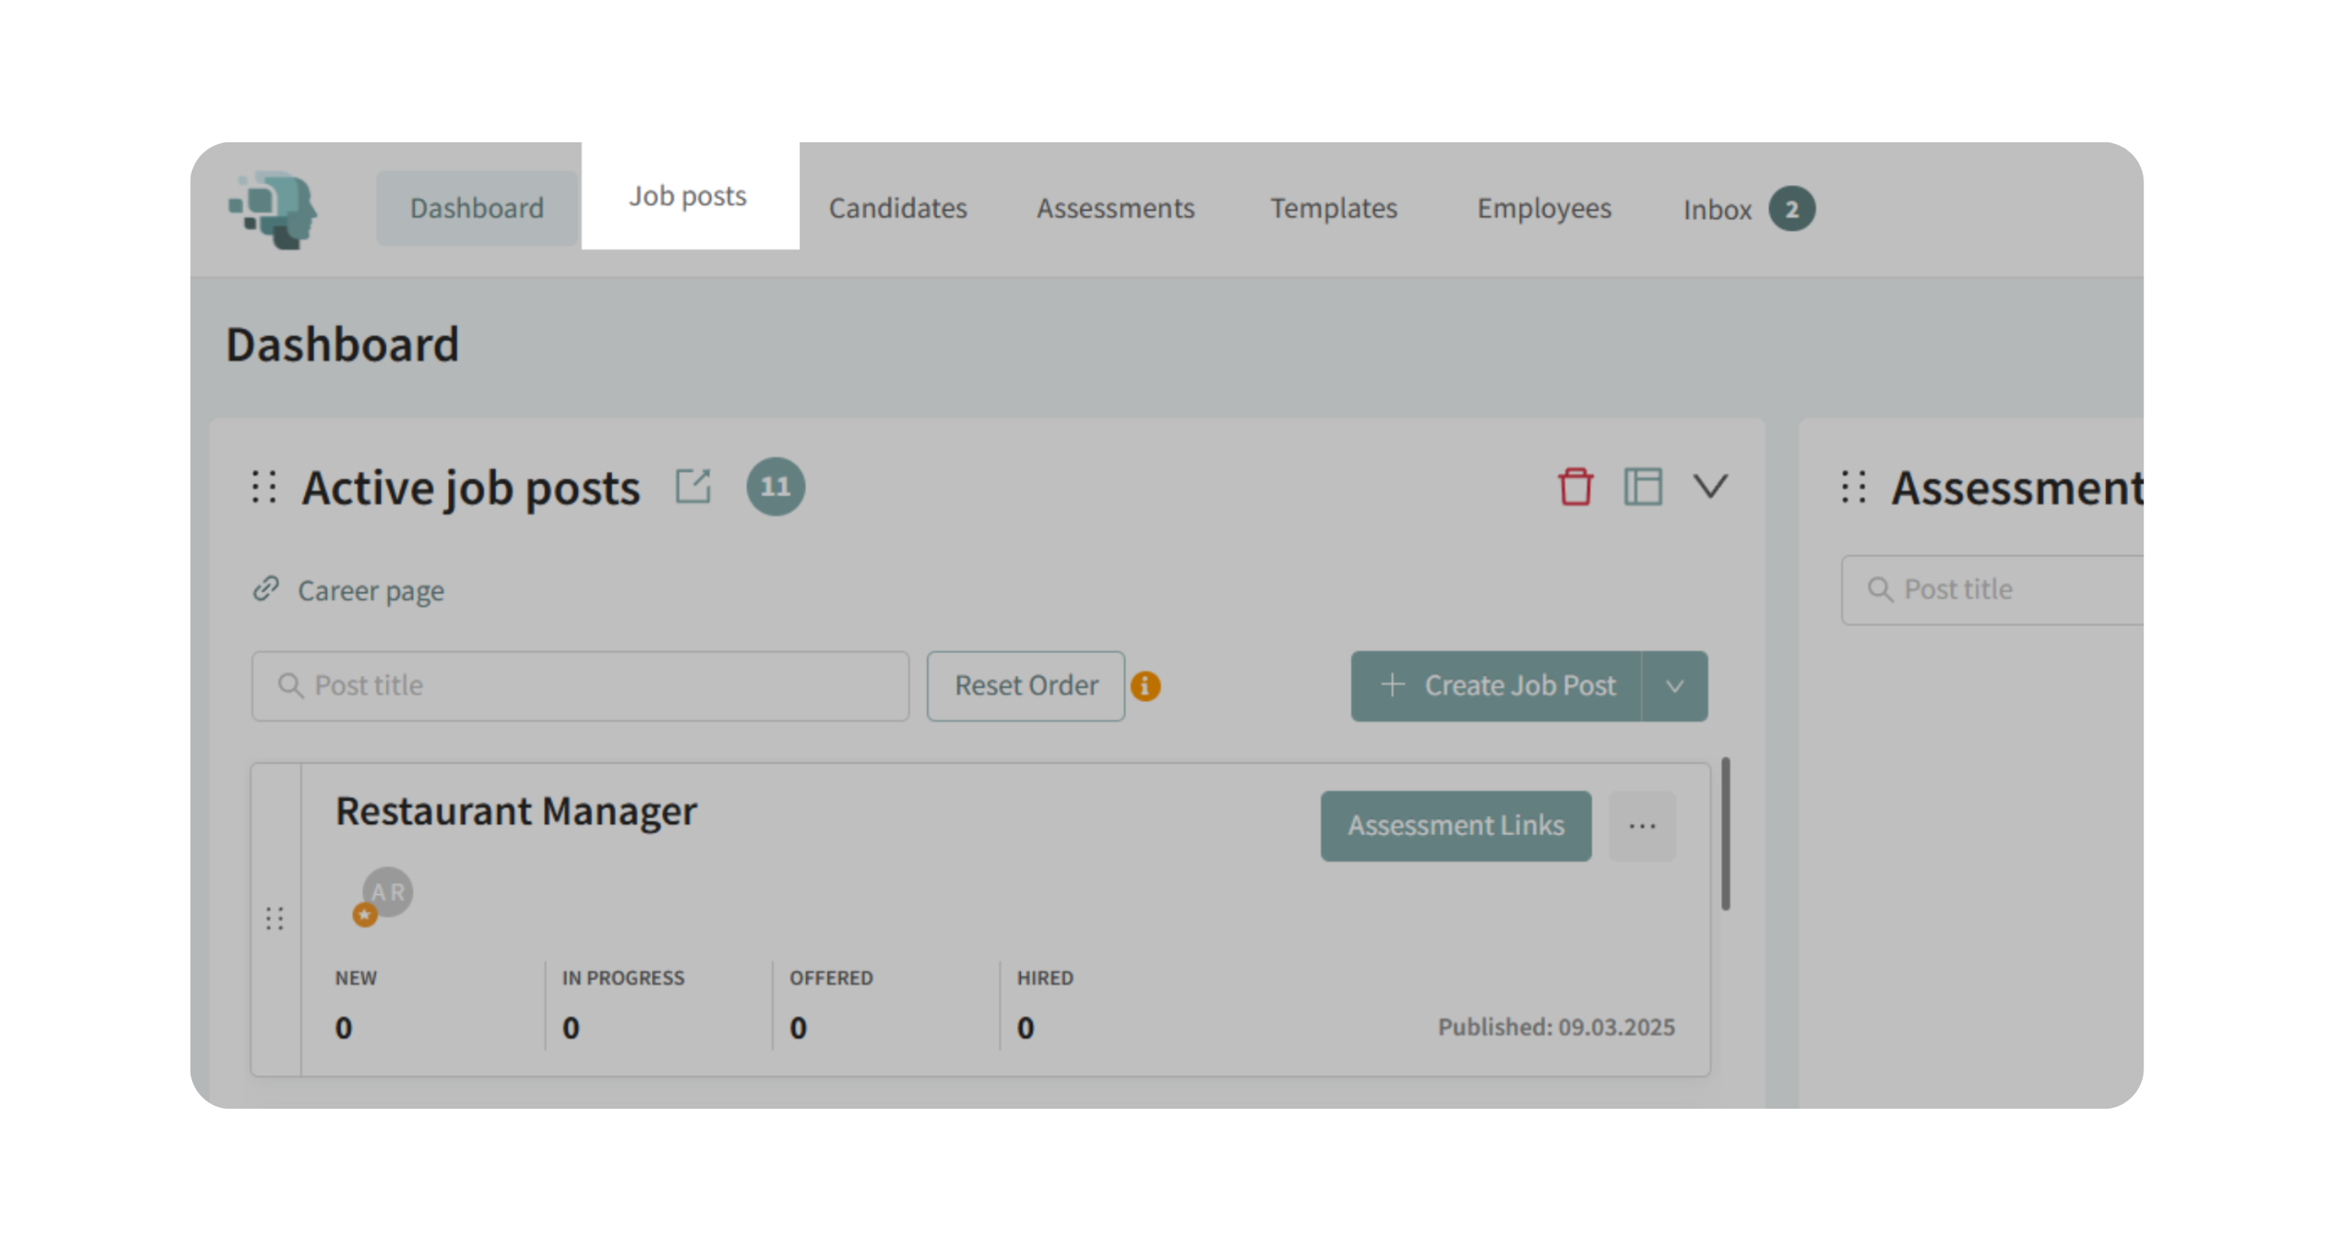
Task: Click the orange info icon near Reset Order
Action: point(1145,687)
